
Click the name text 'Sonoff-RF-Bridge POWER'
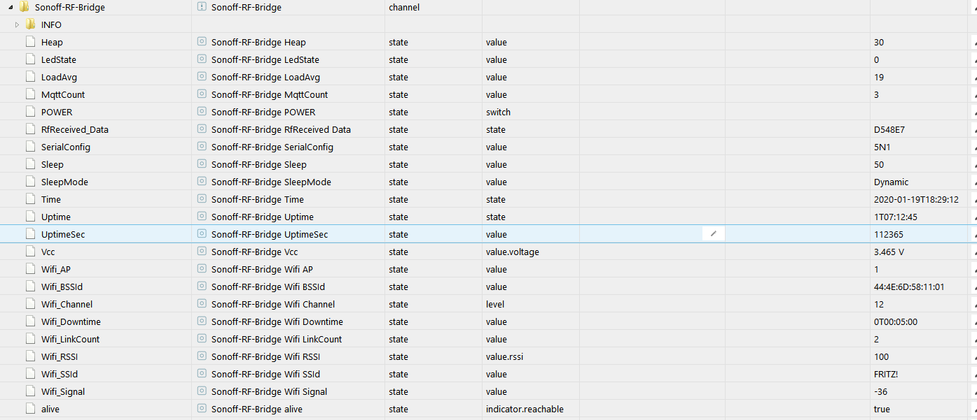coord(263,112)
